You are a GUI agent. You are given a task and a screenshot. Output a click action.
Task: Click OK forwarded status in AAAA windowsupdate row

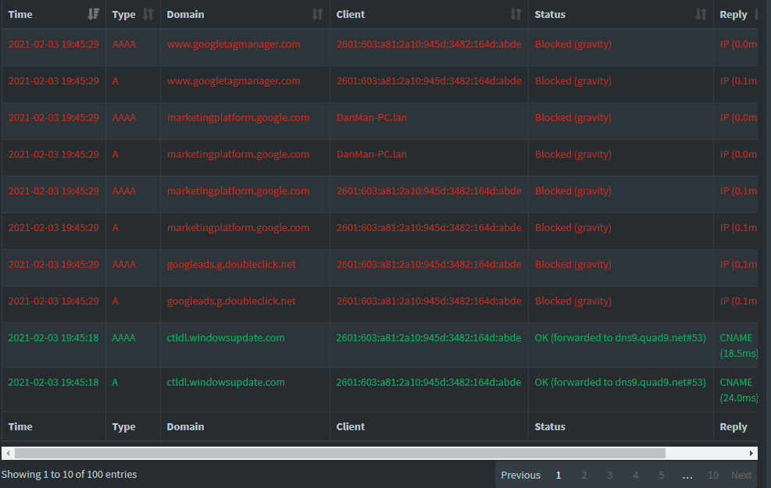[x=620, y=338]
